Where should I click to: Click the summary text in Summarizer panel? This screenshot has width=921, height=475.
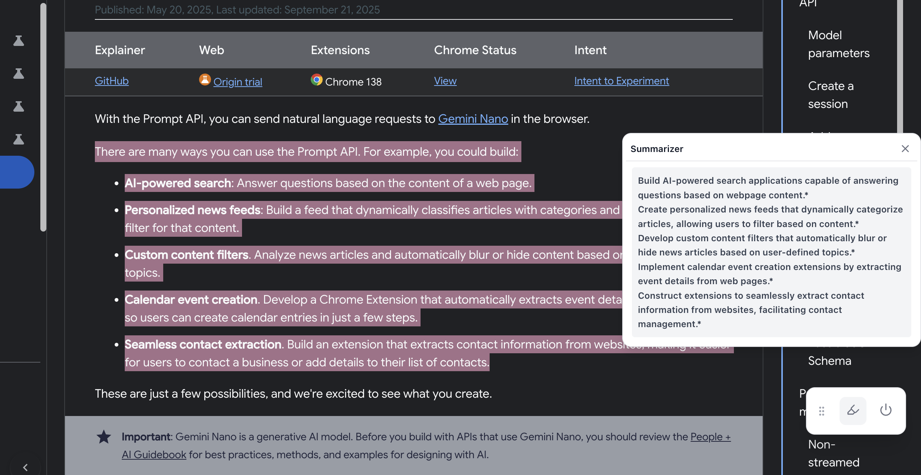(770, 252)
